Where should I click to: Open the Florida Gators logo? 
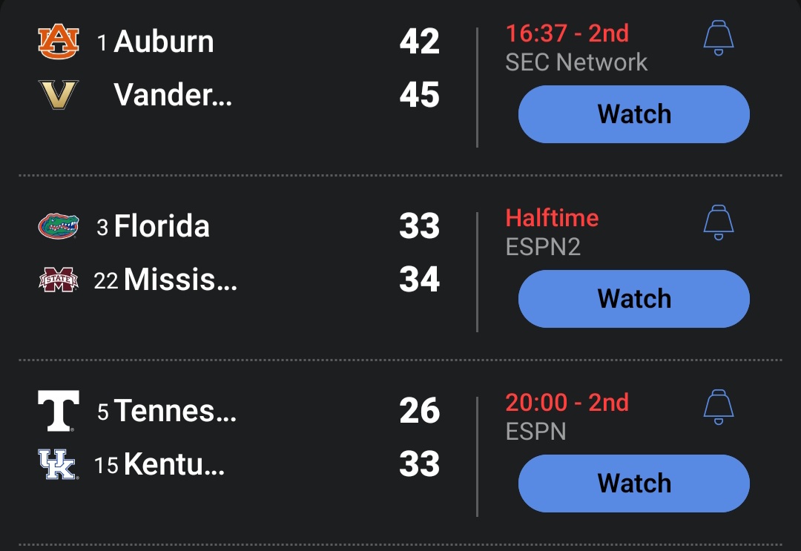59,225
